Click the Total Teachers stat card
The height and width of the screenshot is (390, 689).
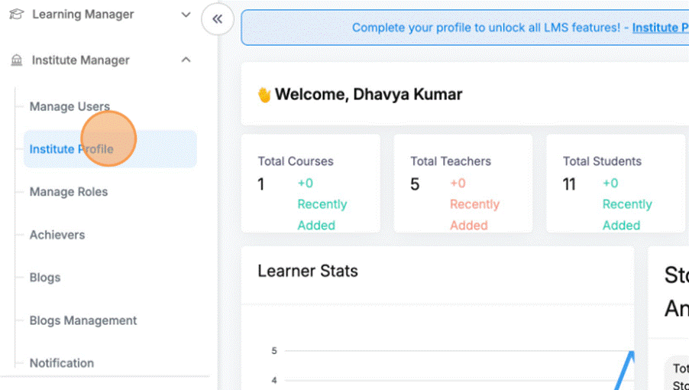(x=463, y=184)
